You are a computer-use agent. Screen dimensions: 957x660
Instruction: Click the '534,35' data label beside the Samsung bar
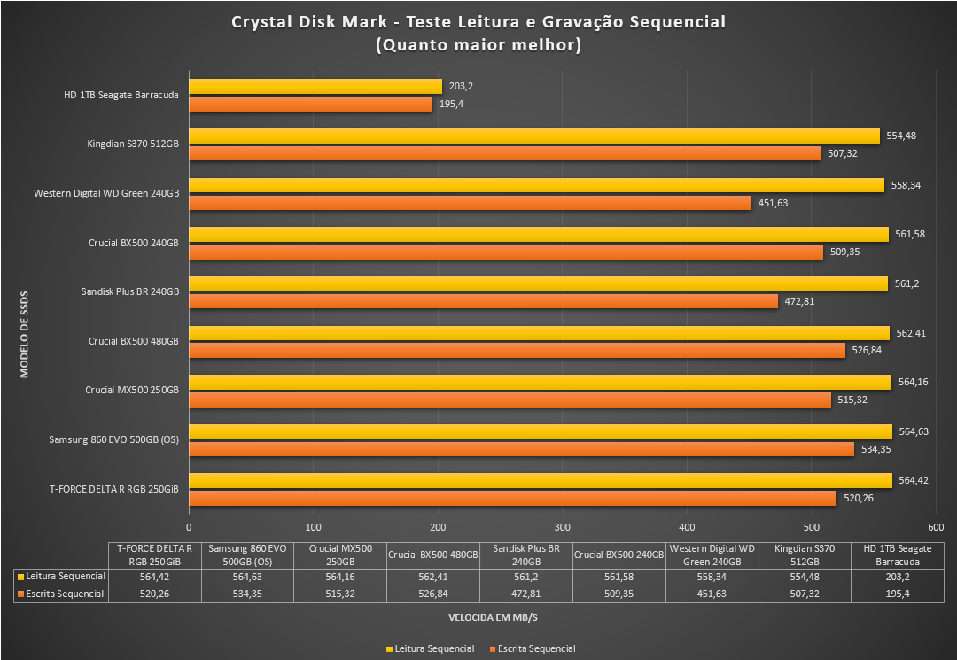tap(875, 449)
